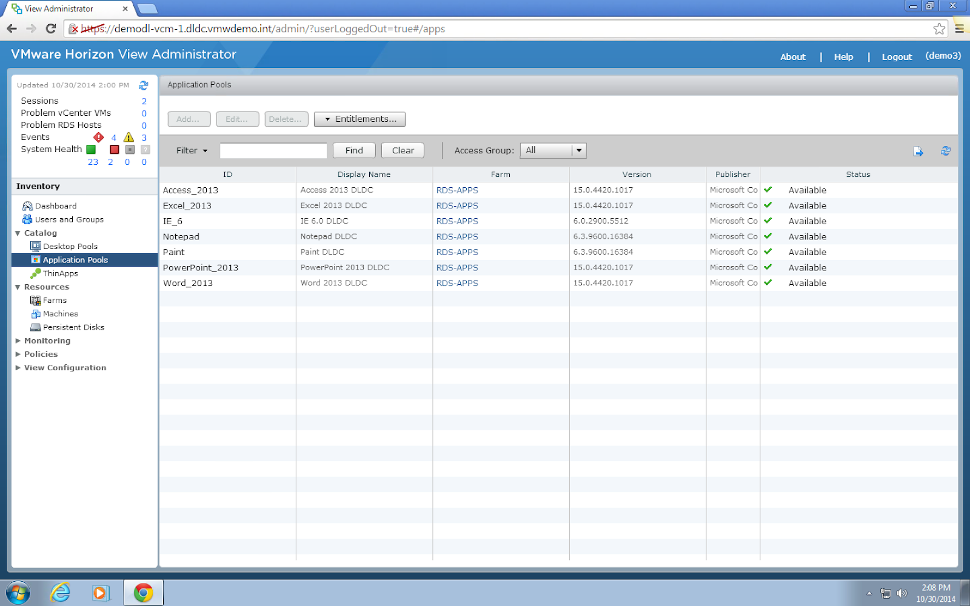
Task: Open Desktop Pools in the Catalog
Action: click(70, 247)
